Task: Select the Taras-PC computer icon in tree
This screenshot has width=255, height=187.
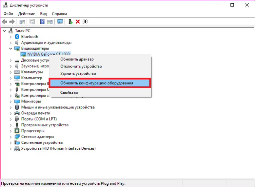Action: [11, 31]
